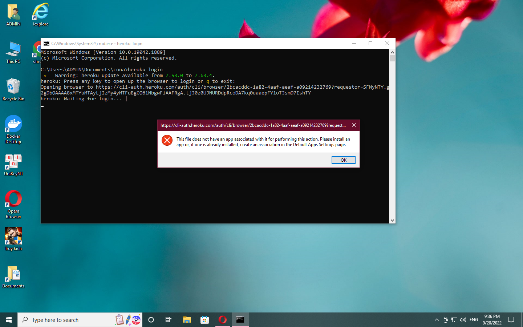Show hidden system tray icons
Image resolution: width=523 pixels, height=327 pixels.
click(437, 320)
